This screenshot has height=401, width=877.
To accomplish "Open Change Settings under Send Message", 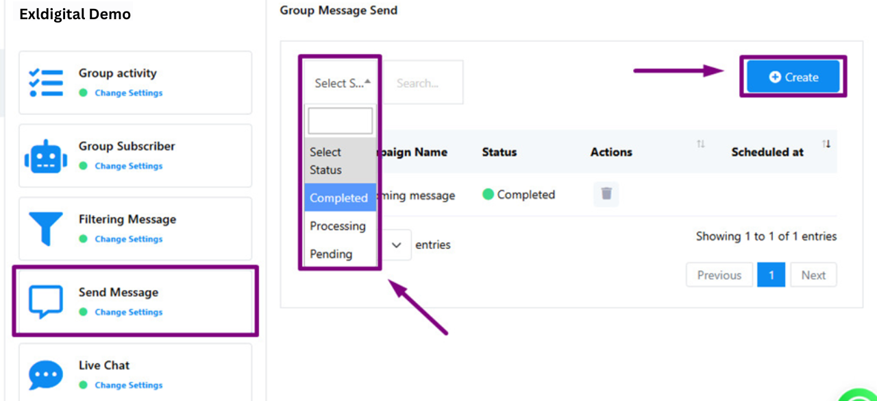I will pos(129,312).
